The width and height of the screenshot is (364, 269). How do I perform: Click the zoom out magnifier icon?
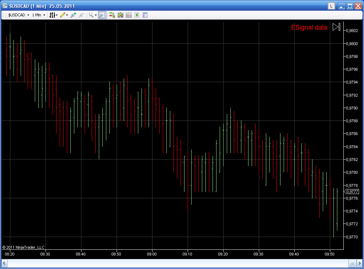click(x=81, y=15)
